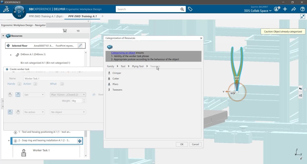The image size is (307, 164).
Task: Add task with plus on Snap ring row
Action: click(x=80, y=141)
